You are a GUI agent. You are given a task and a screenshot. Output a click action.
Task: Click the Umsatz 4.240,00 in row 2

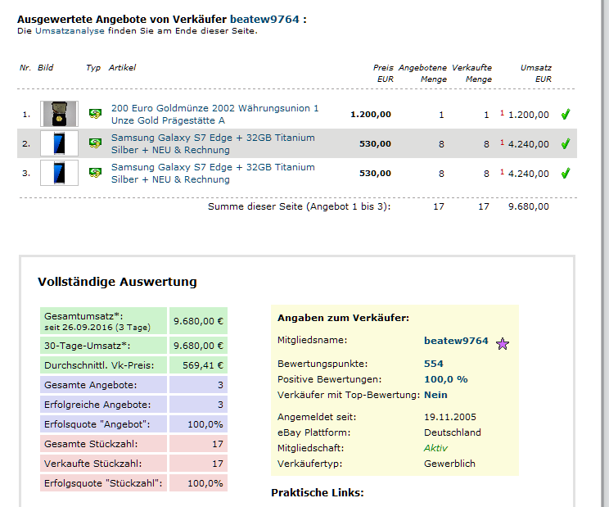[x=529, y=144]
